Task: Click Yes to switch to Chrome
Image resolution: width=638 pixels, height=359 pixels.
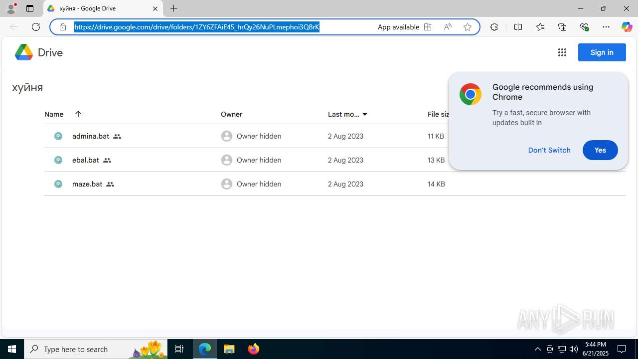Action: (x=600, y=150)
